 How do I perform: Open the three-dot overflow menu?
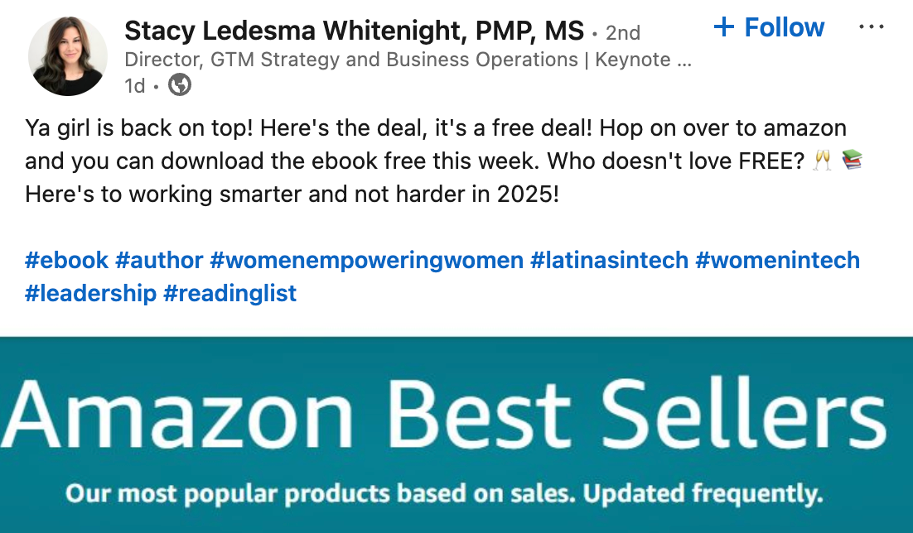tap(872, 26)
